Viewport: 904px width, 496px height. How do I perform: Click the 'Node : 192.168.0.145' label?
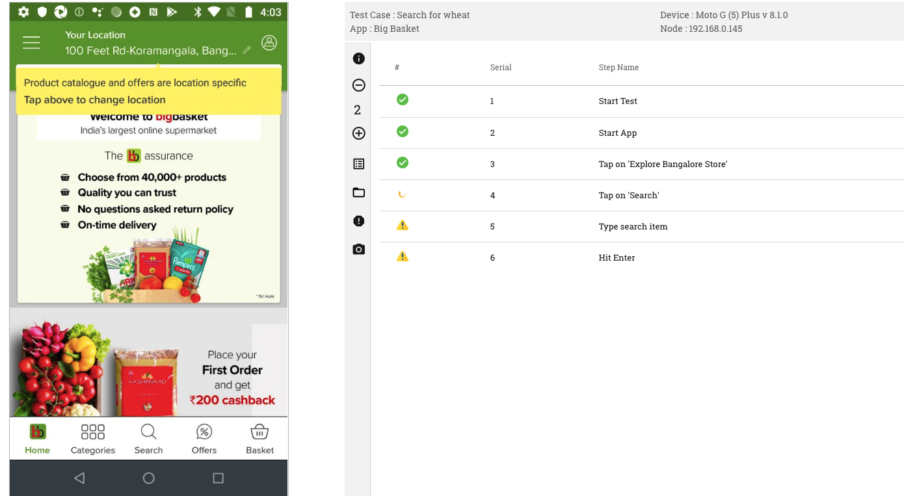click(x=701, y=29)
